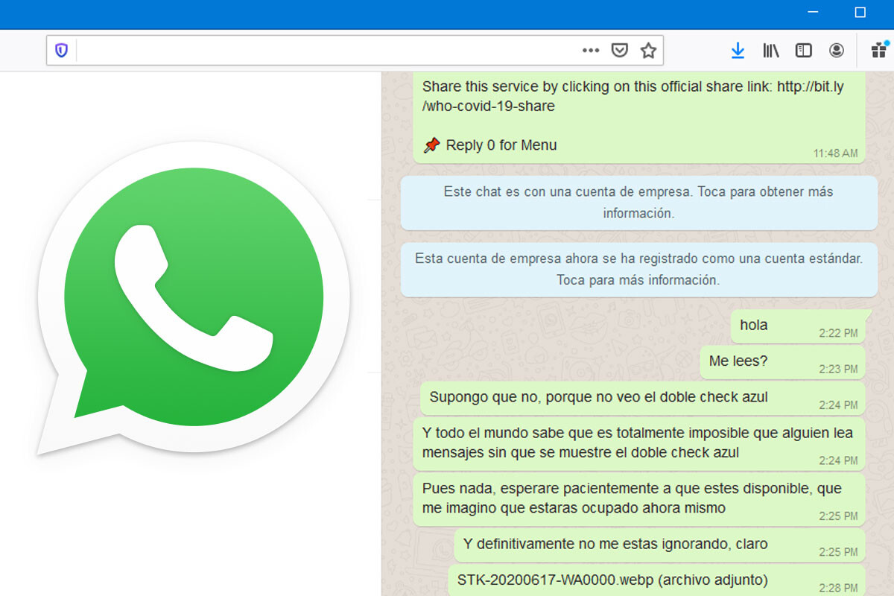Click inside the browser address bar

(328, 51)
